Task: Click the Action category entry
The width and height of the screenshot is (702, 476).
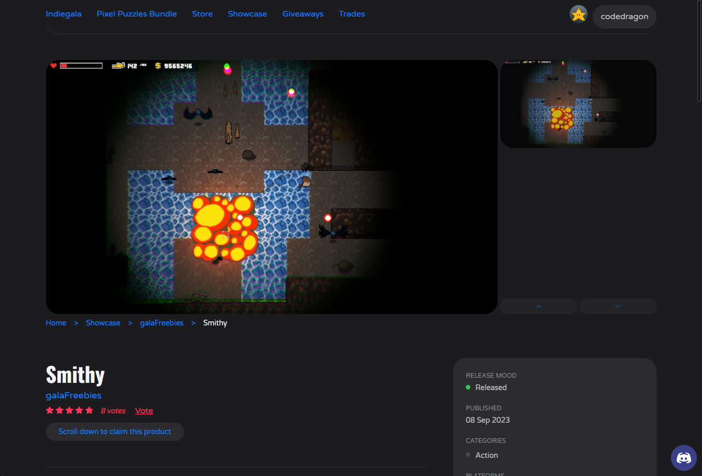Action: click(487, 455)
